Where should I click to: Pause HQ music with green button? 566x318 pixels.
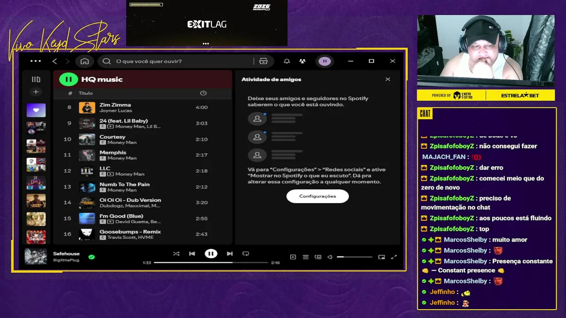[69, 79]
